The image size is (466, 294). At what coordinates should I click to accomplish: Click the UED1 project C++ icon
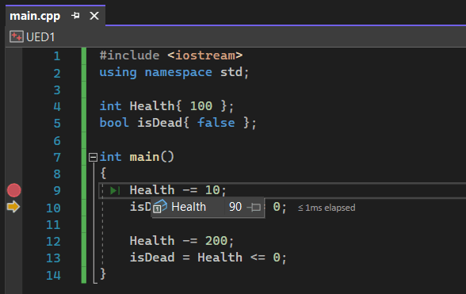tap(16, 37)
